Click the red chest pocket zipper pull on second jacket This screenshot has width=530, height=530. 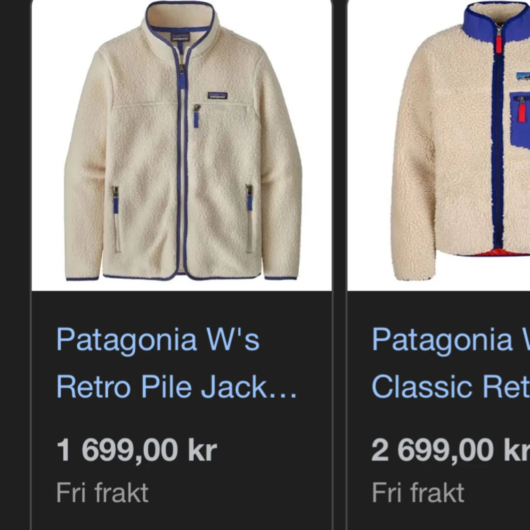click(522, 109)
